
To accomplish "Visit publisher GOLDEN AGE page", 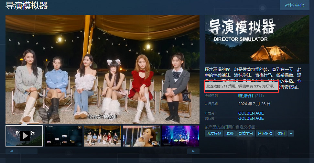I will pyautogui.click(x=251, y=118).
